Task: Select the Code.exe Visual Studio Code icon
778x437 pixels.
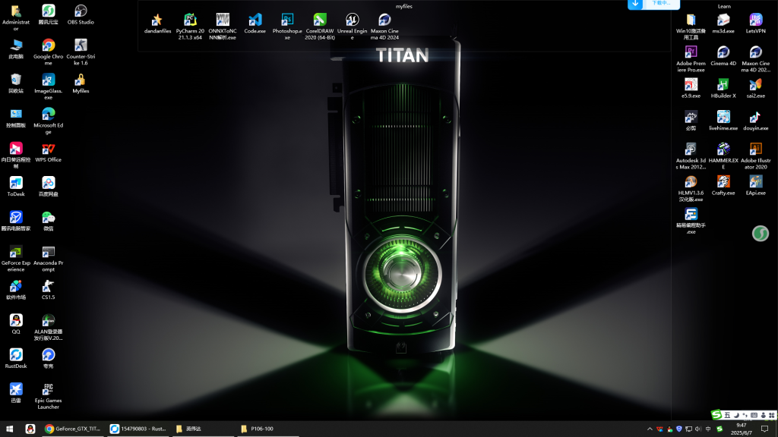Action: tap(255, 24)
